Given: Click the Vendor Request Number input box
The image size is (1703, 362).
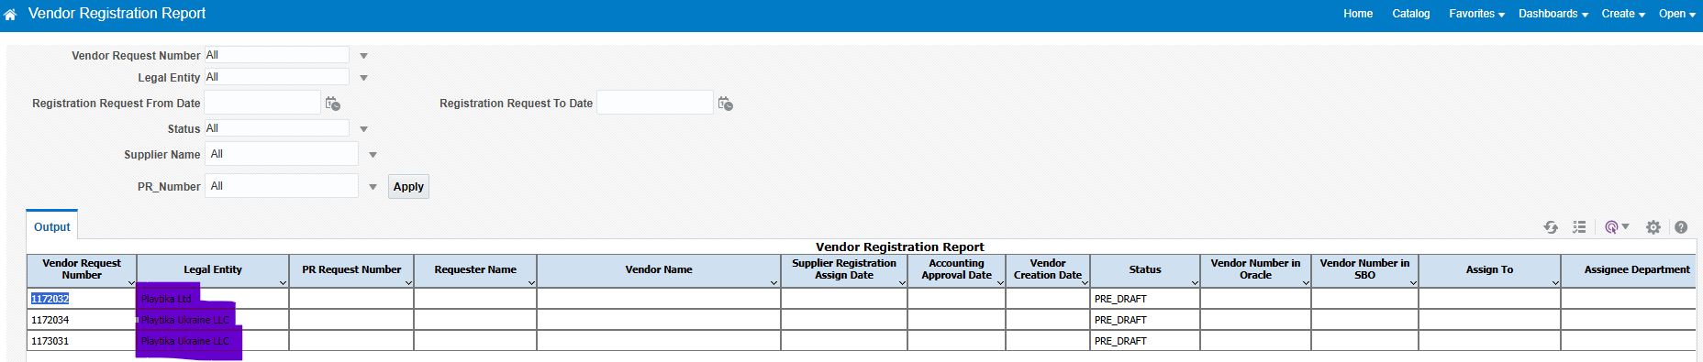Looking at the screenshot, I should [x=276, y=55].
